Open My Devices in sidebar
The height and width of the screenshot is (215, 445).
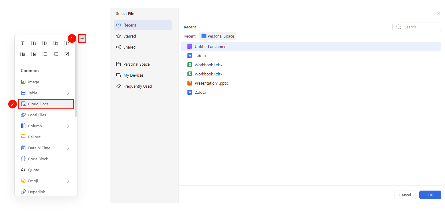point(143,75)
